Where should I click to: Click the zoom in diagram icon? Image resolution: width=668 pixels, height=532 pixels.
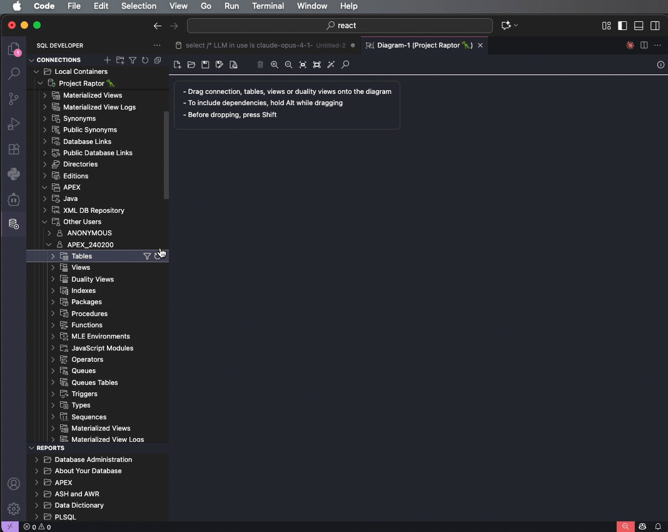275,64
